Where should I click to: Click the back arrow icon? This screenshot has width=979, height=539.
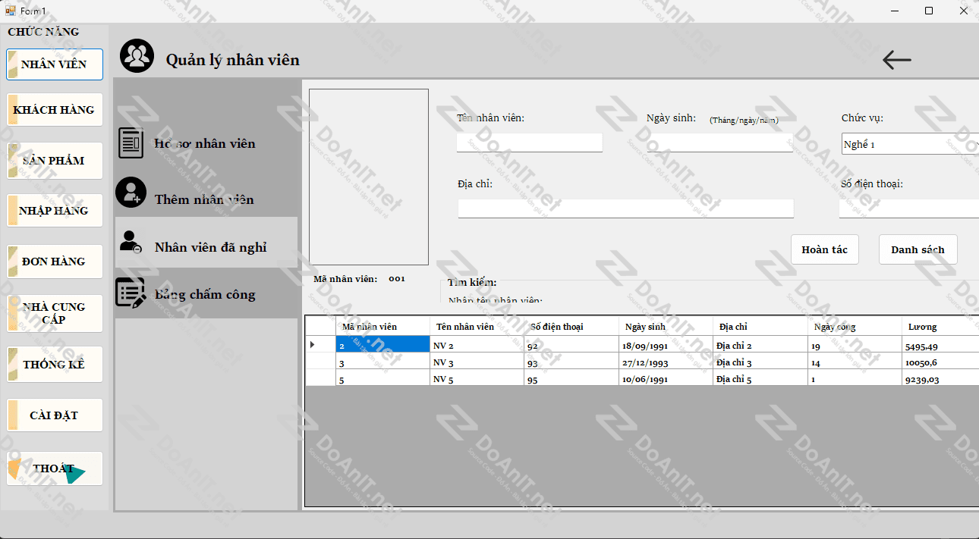point(896,60)
